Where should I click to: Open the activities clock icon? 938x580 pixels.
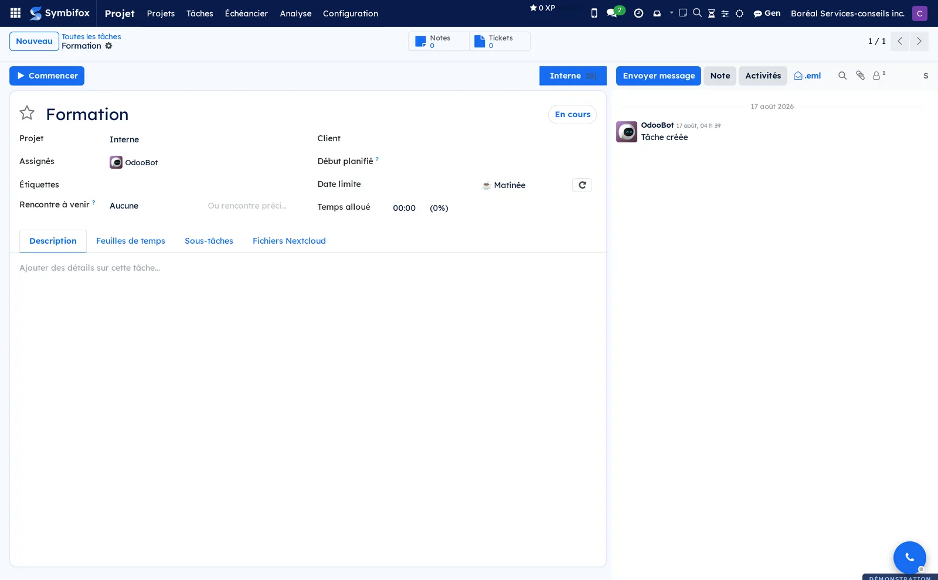point(638,13)
